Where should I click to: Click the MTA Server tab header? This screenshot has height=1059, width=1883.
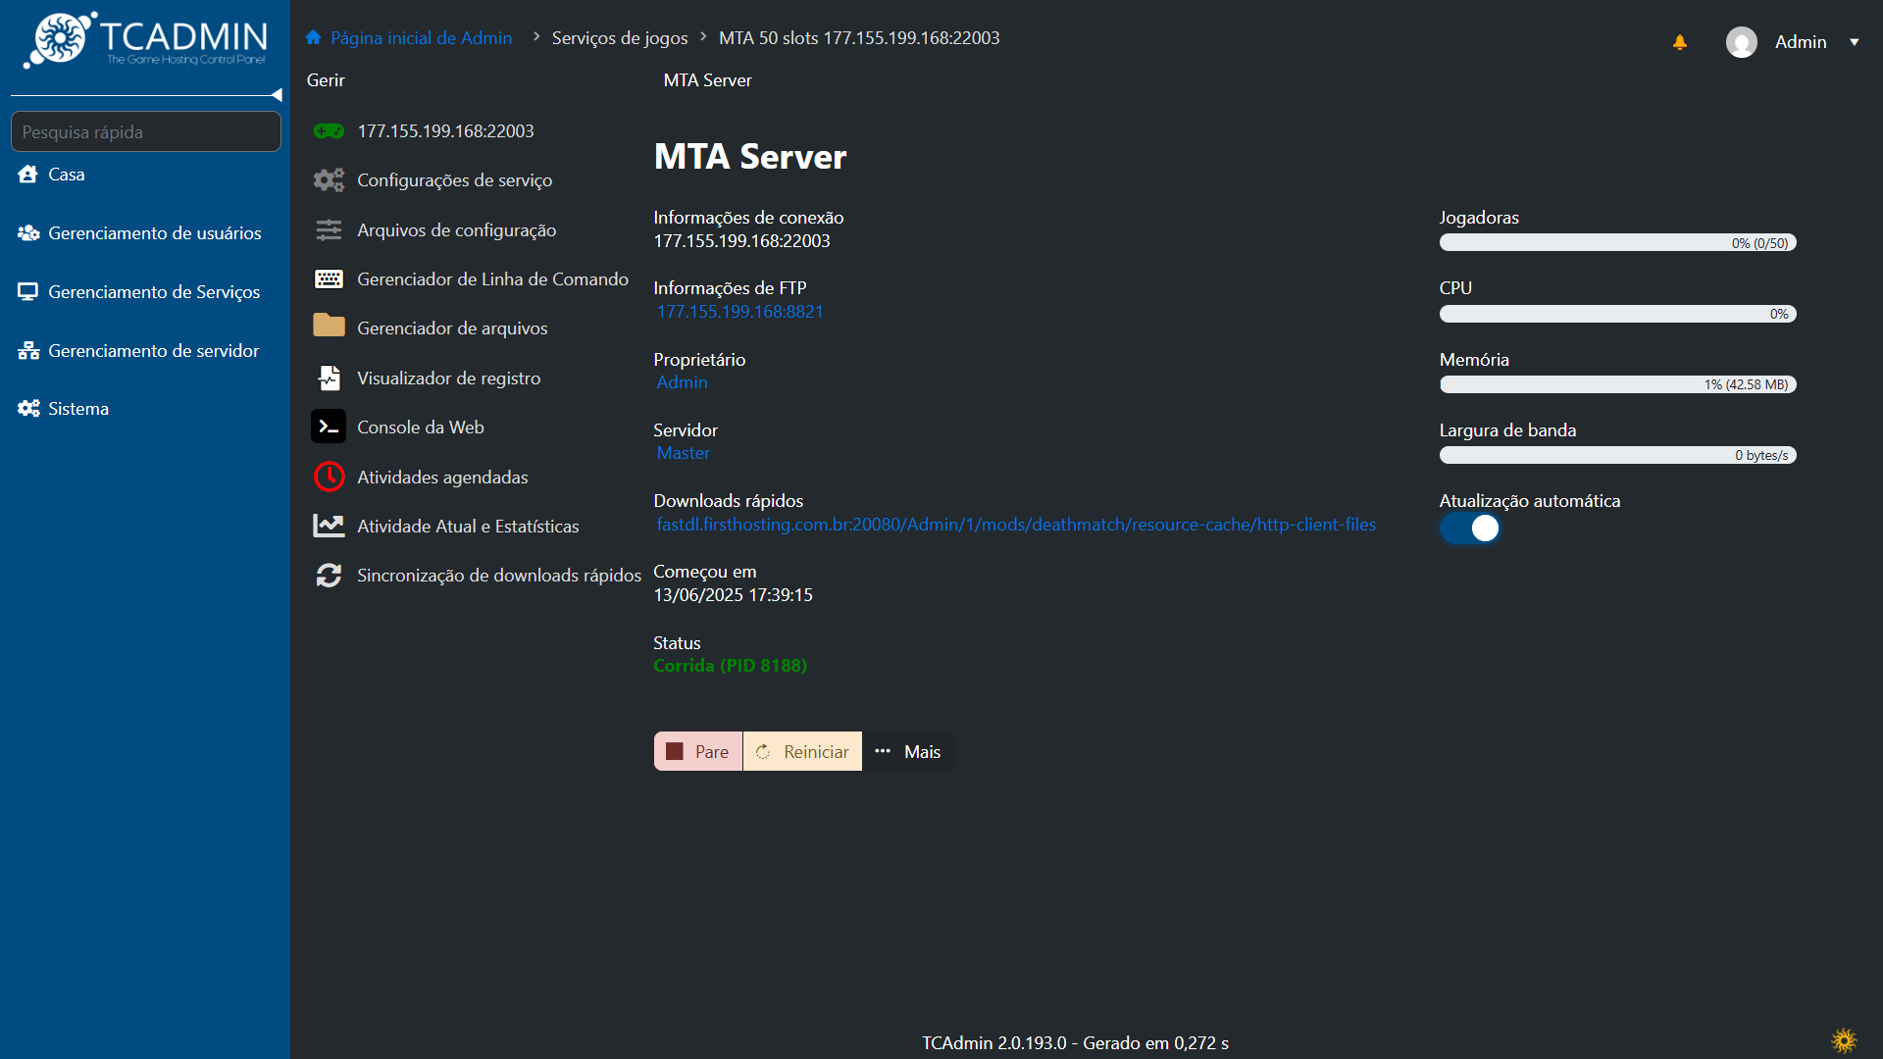(x=707, y=80)
